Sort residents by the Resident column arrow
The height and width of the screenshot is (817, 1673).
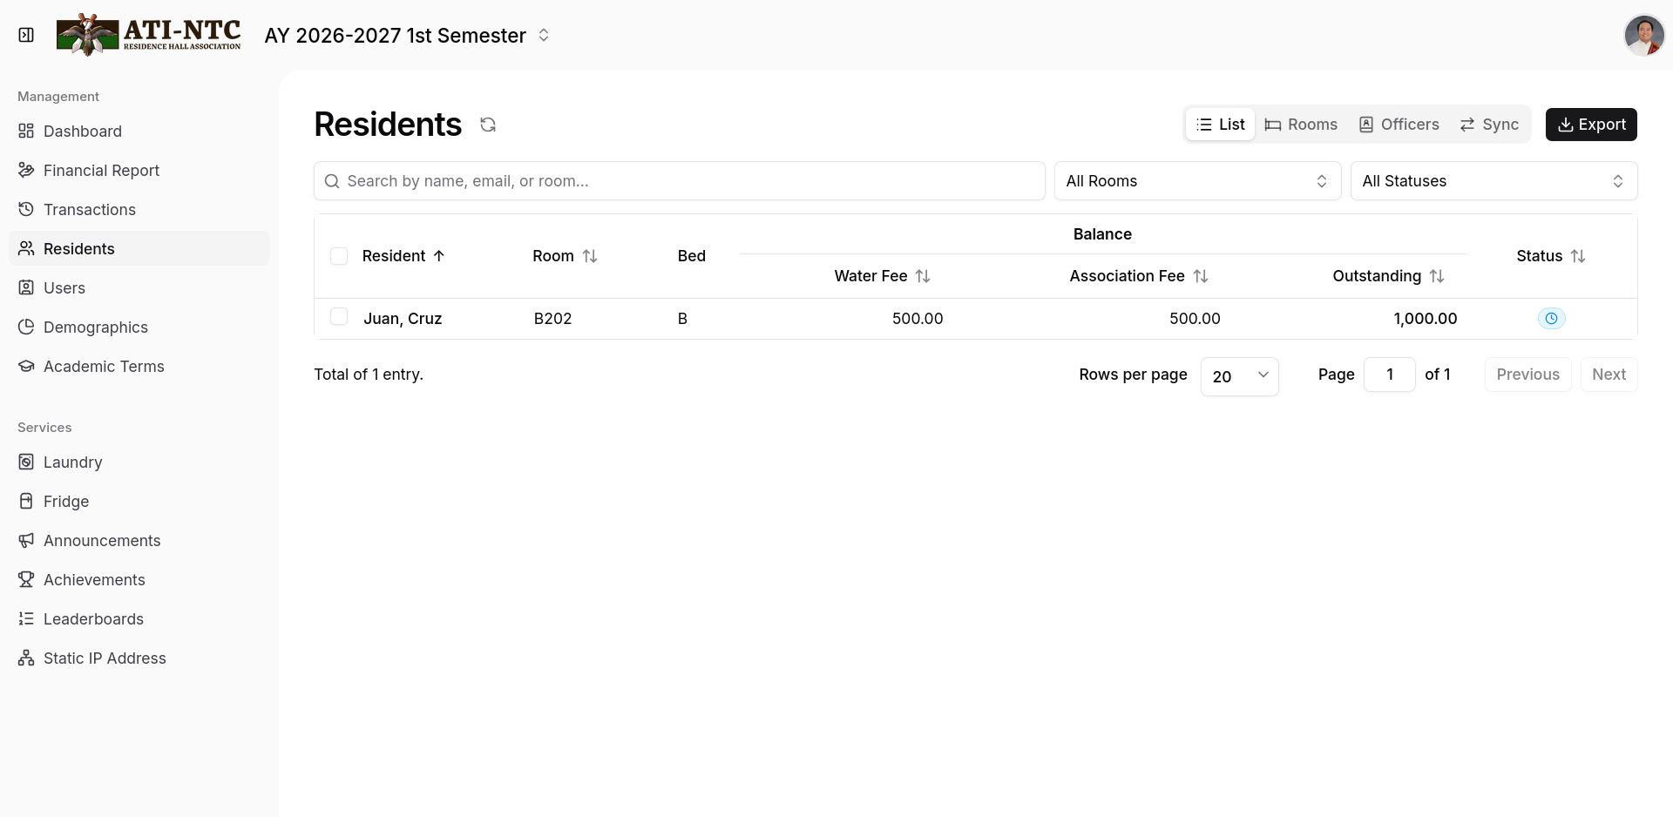[x=439, y=256]
